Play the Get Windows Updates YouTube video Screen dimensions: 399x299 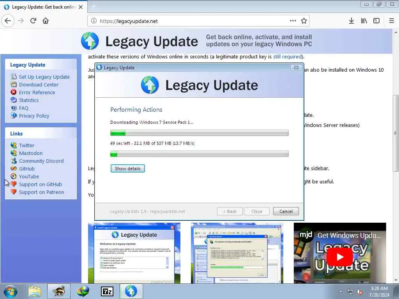[x=340, y=257]
